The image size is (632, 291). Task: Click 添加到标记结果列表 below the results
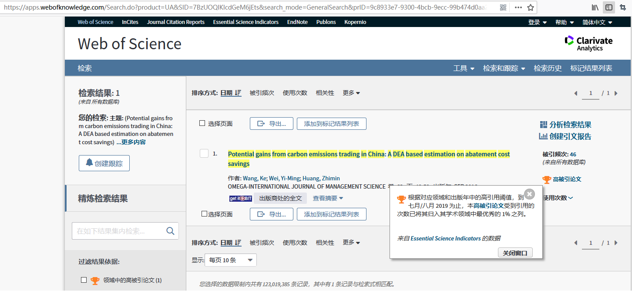[x=332, y=214]
